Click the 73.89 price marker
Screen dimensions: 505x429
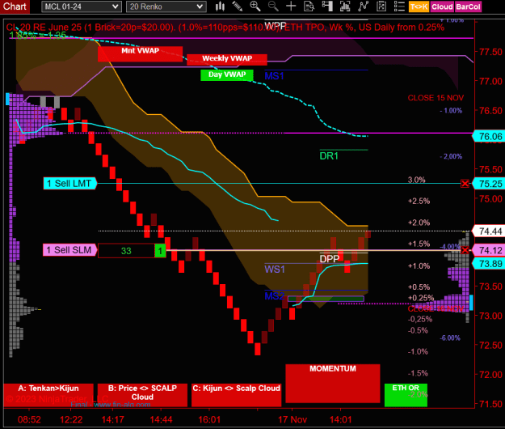(489, 264)
